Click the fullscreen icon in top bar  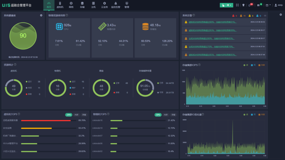tap(237, 5)
